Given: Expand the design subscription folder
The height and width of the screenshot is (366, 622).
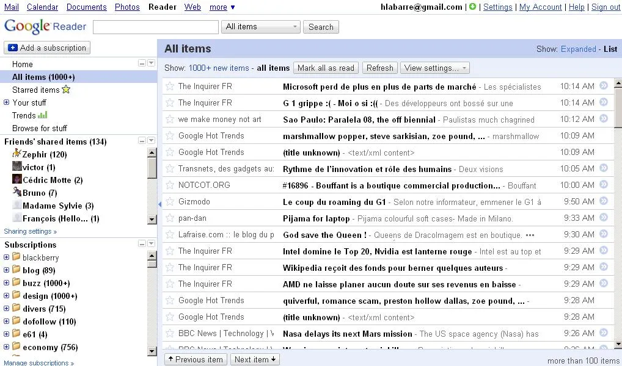Looking at the screenshot, I should [6, 296].
